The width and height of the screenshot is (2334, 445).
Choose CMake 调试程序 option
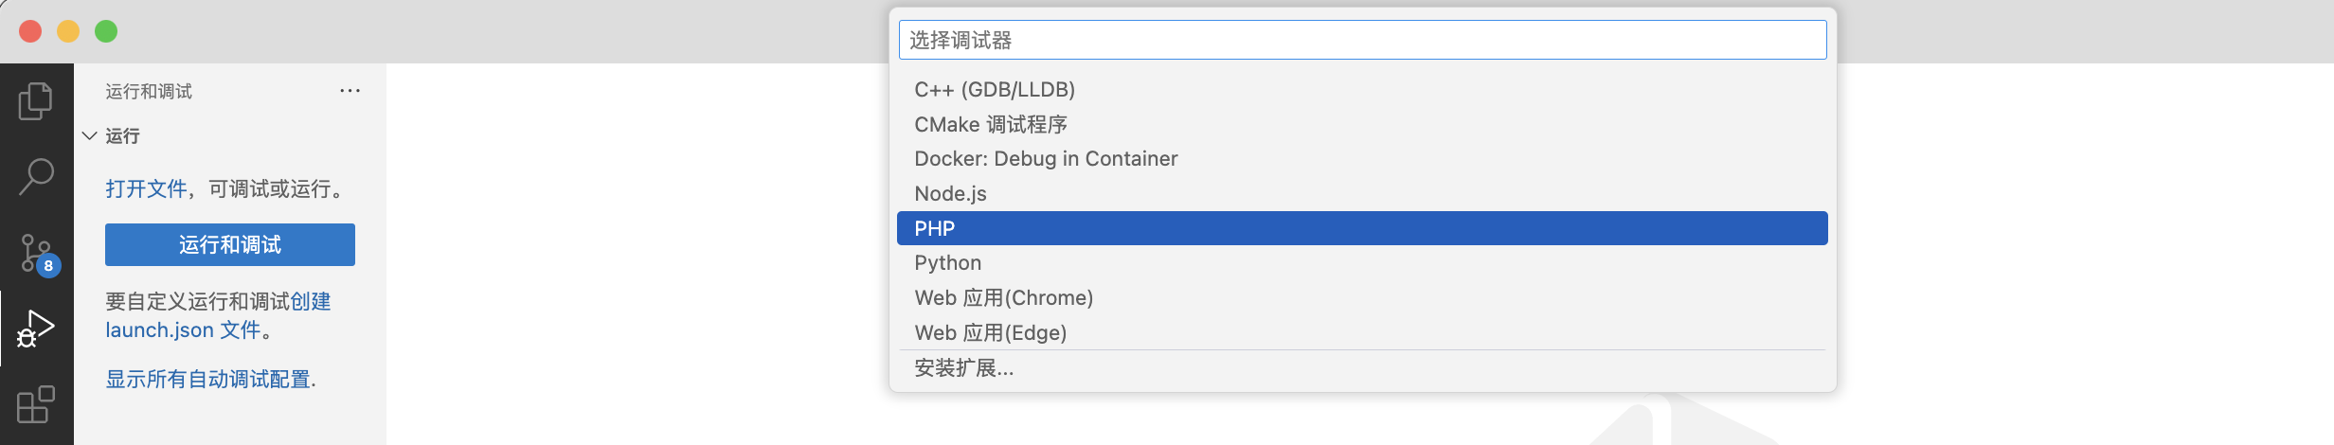click(1362, 124)
